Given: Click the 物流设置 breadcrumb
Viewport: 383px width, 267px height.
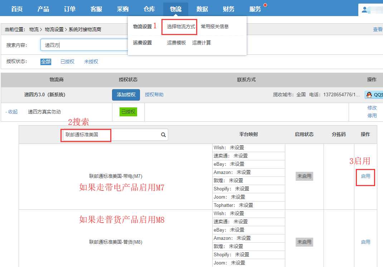Looking at the screenshot, I should click(54, 30).
